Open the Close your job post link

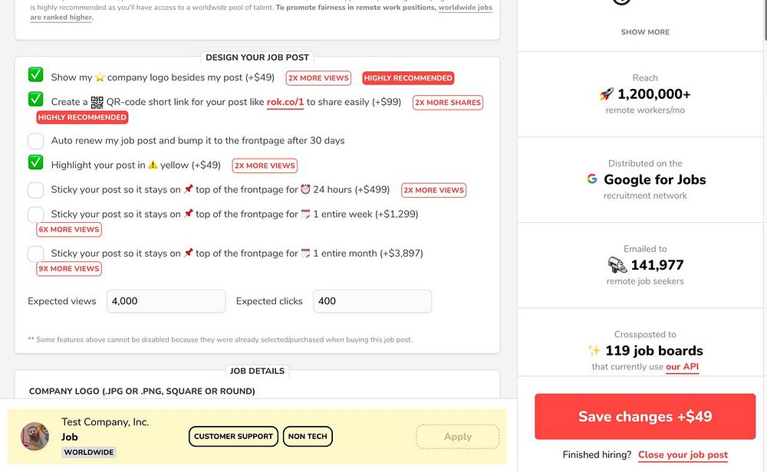(683, 454)
